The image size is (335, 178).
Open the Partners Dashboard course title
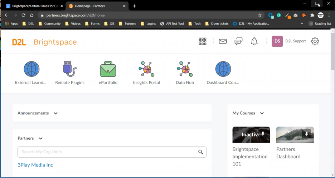[x=288, y=153]
